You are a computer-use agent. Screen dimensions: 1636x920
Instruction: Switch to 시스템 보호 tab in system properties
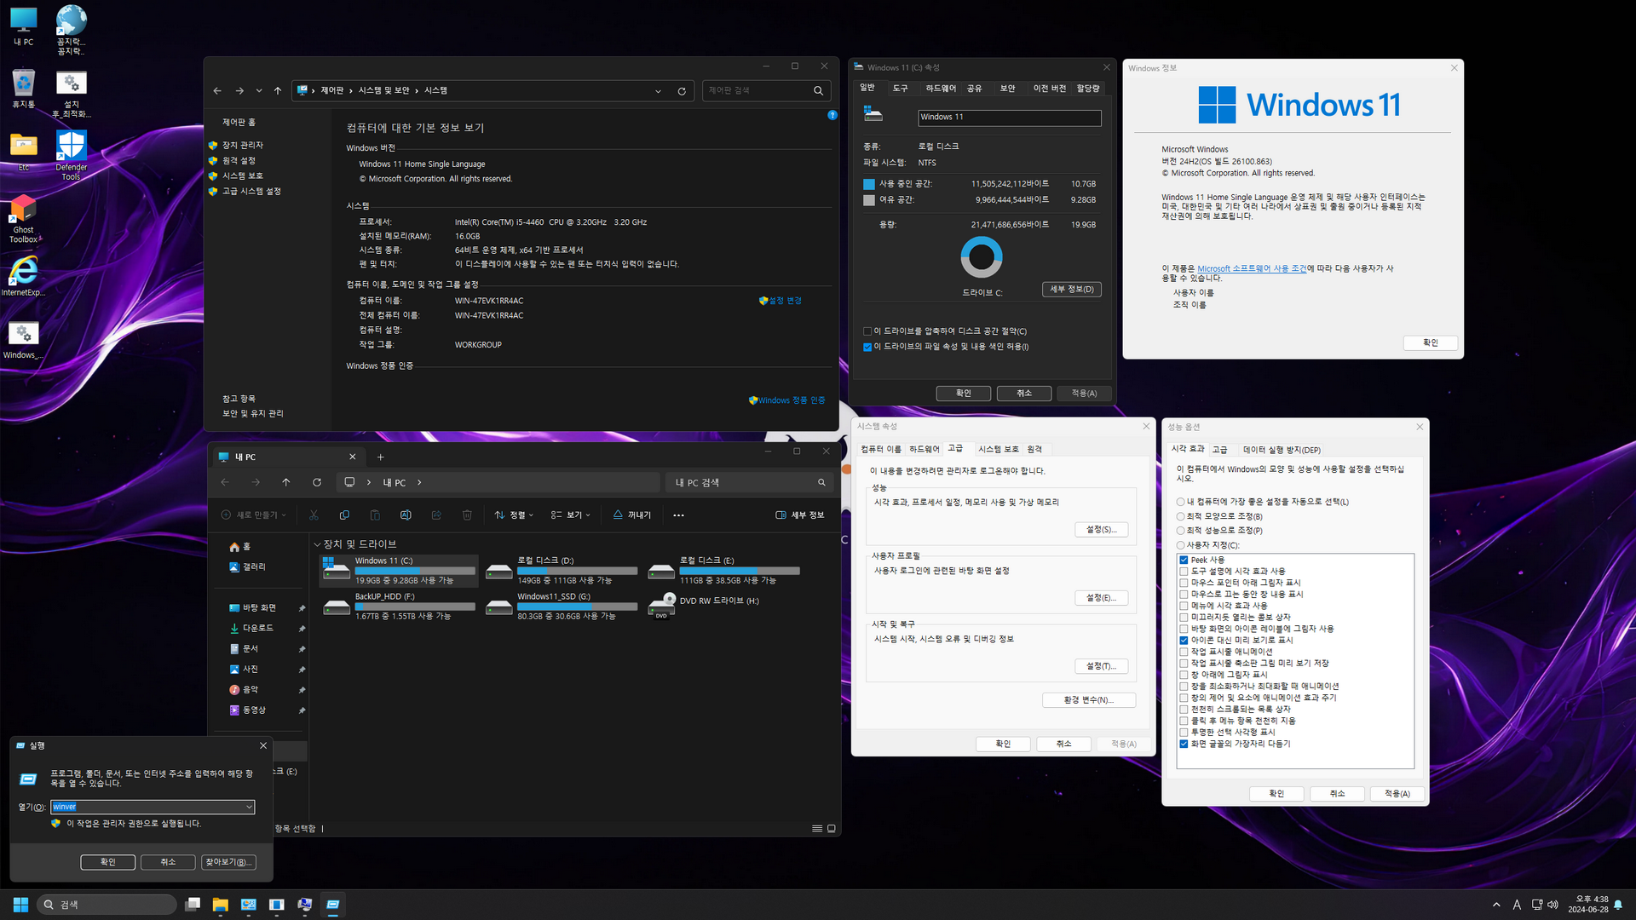click(x=998, y=449)
